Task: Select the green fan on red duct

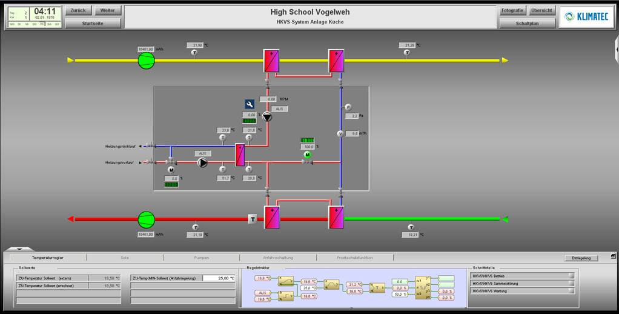Action: (146, 219)
